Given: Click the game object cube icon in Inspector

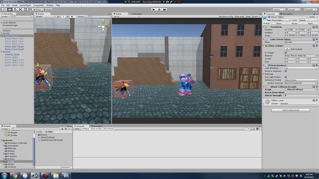Looking at the screenshot, I should coord(265,18).
